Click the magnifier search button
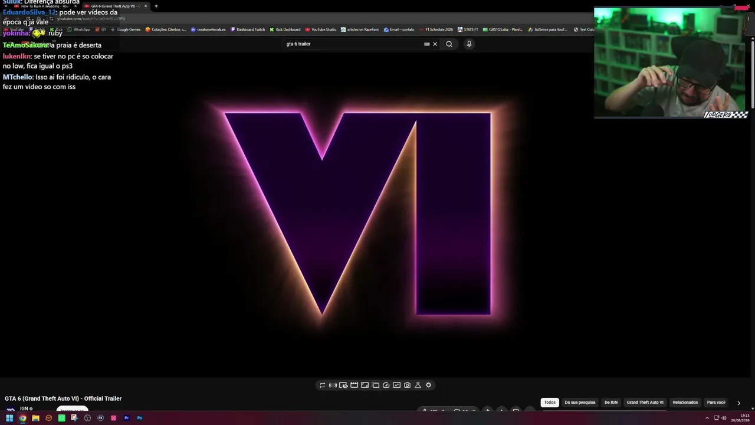Image resolution: width=755 pixels, height=425 pixels. [x=449, y=44]
